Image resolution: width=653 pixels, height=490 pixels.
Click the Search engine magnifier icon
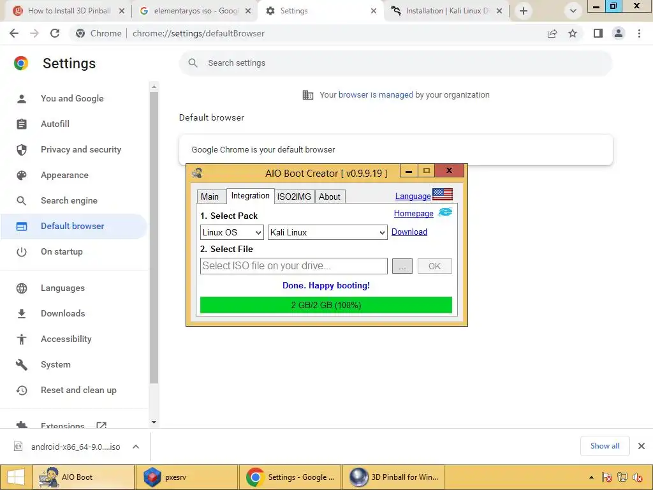point(22,201)
